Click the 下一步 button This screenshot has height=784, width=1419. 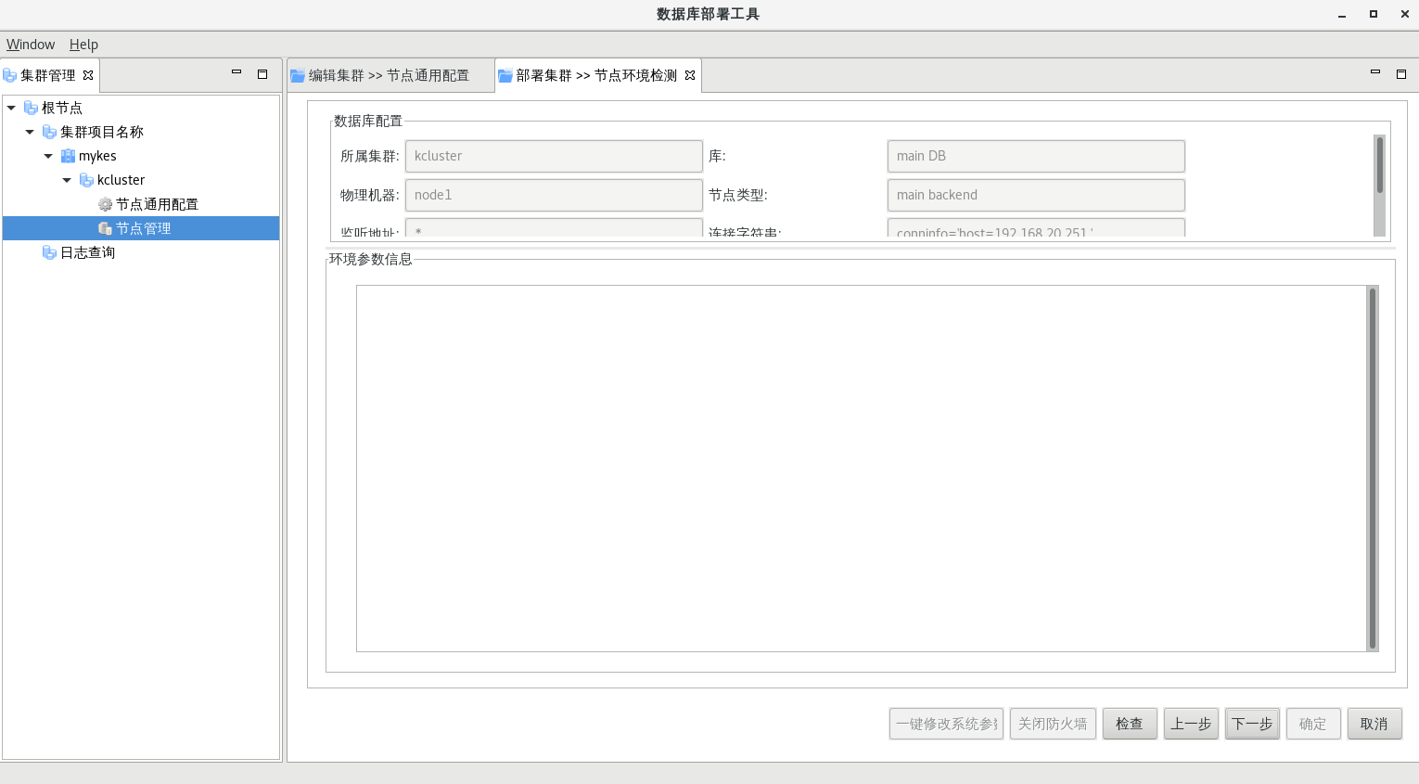click(x=1251, y=724)
